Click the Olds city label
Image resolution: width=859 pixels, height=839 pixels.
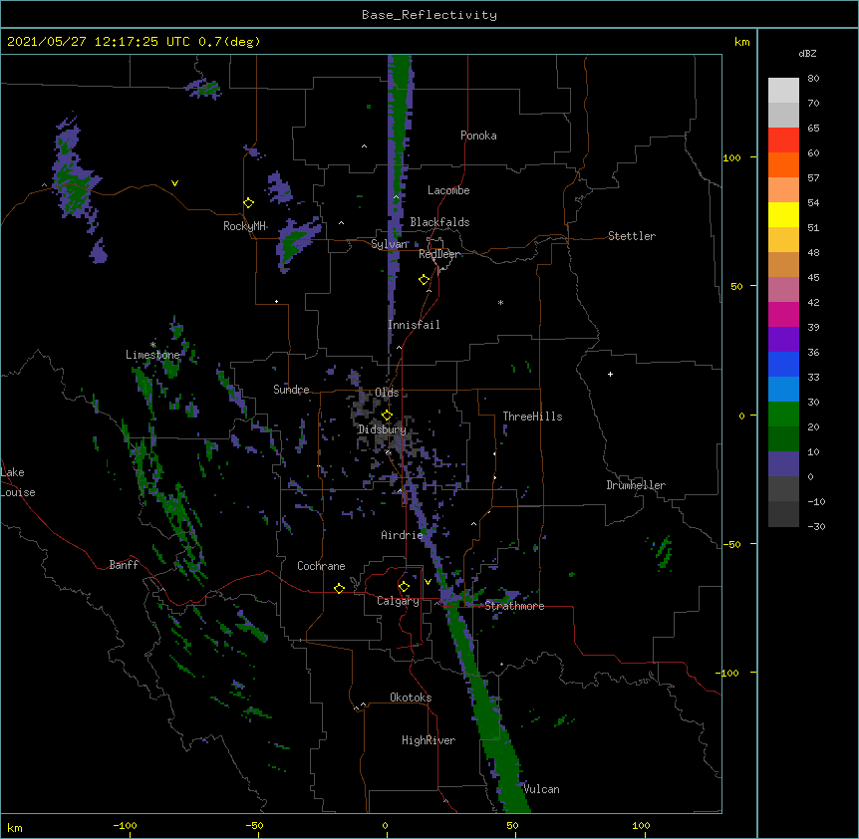pyautogui.click(x=387, y=393)
